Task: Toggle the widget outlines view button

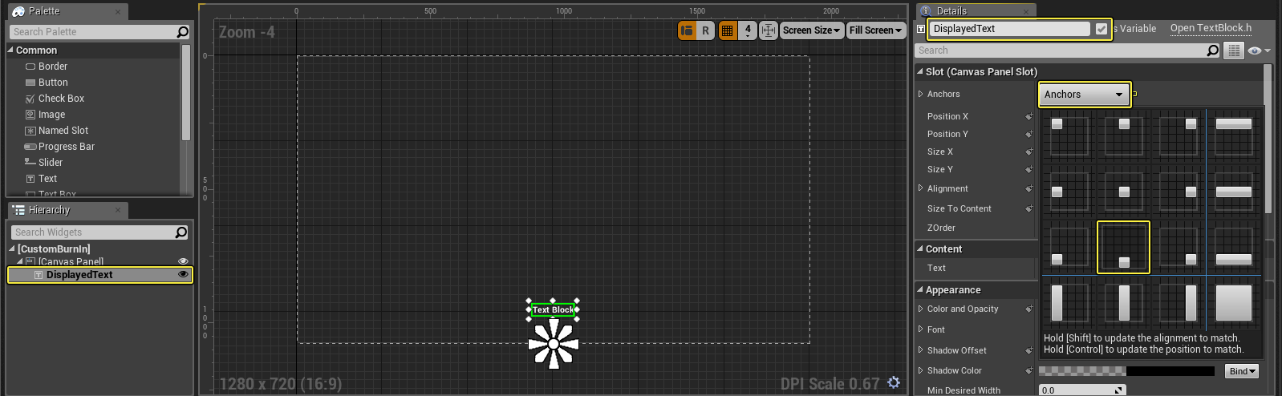Action: (x=687, y=30)
